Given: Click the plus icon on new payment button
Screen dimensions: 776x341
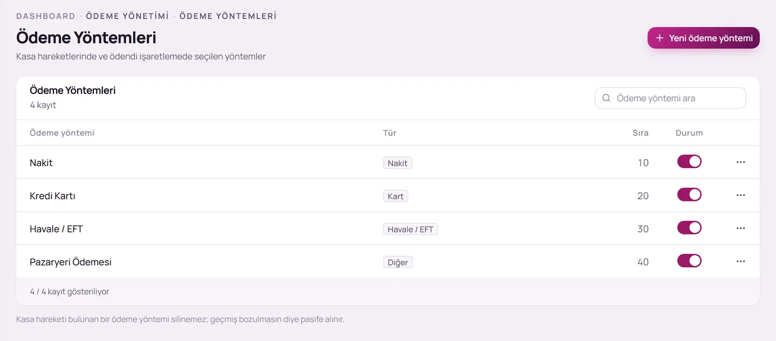Looking at the screenshot, I should 660,38.
